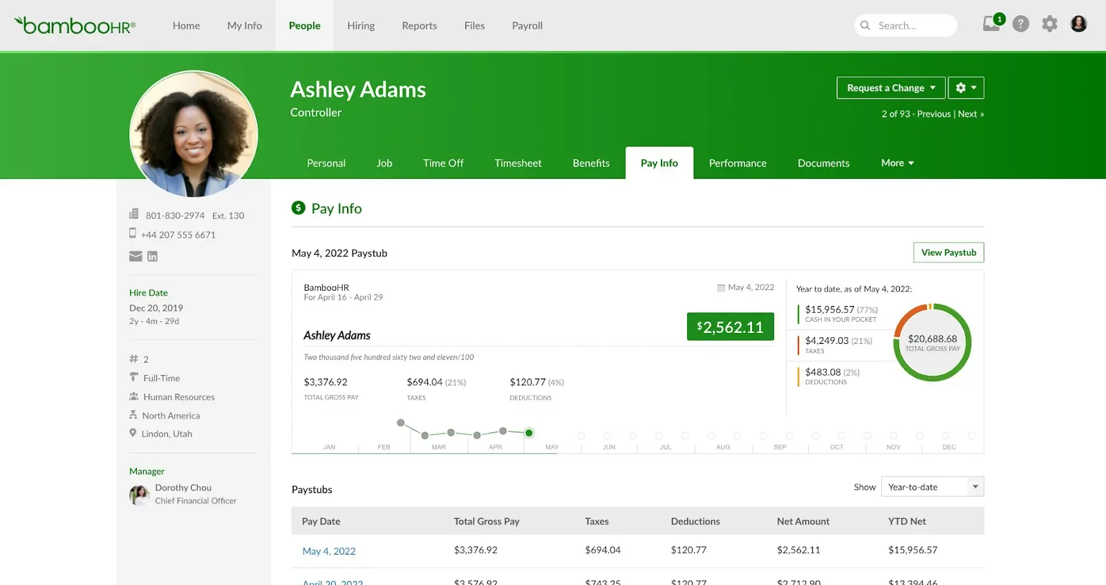
Task: Open the help question mark icon
Action: pos(1020,24)
